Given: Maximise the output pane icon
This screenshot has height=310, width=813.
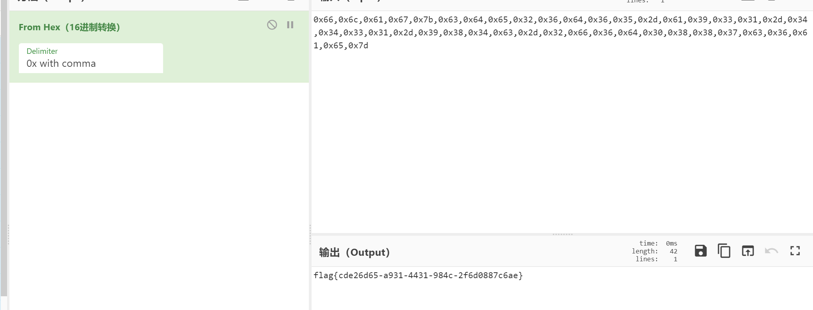Looking at the screenshot, I should 795,251.
